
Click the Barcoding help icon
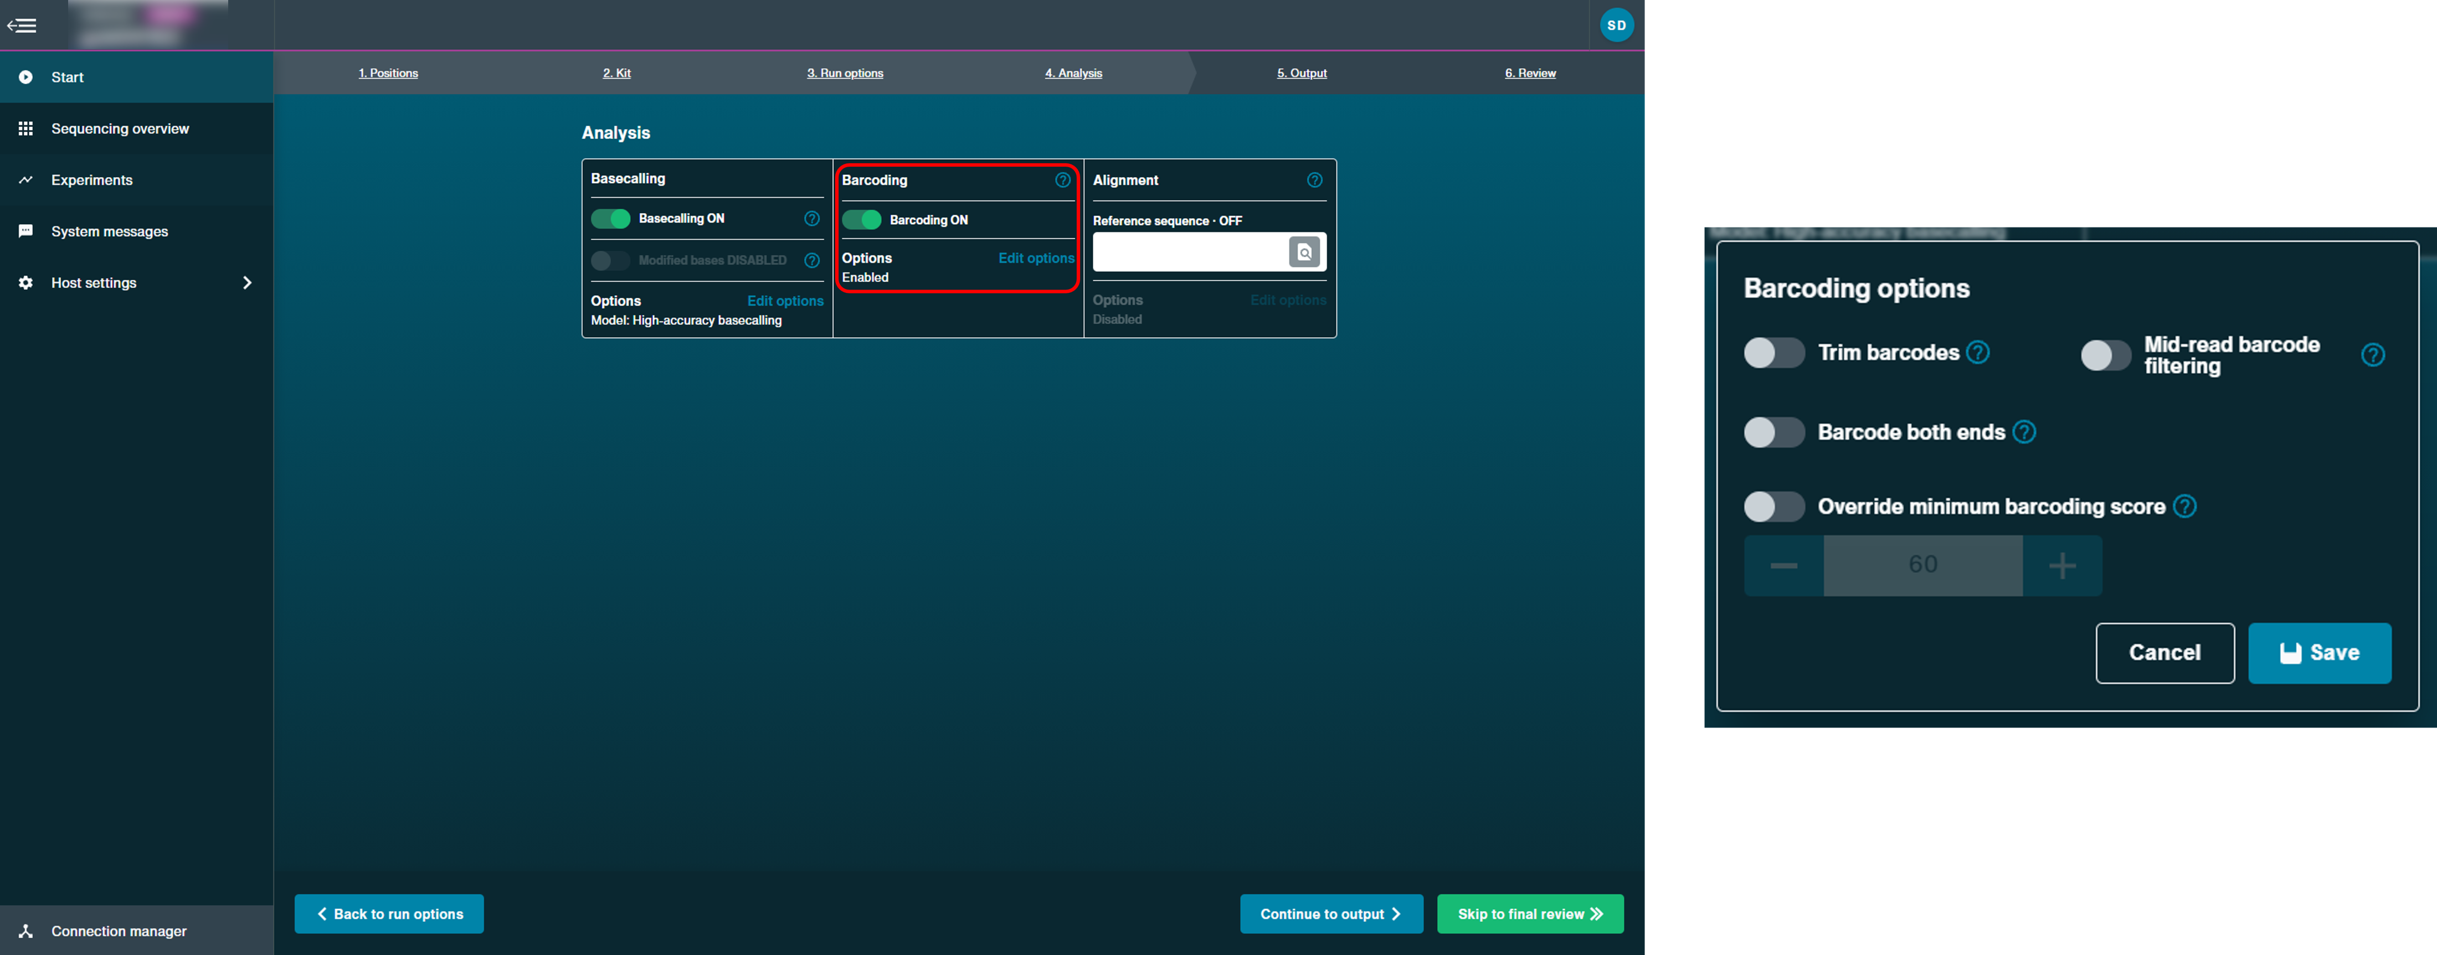point(1062,179)
